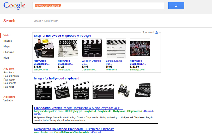Click the $33.95 price

[38, 67]
